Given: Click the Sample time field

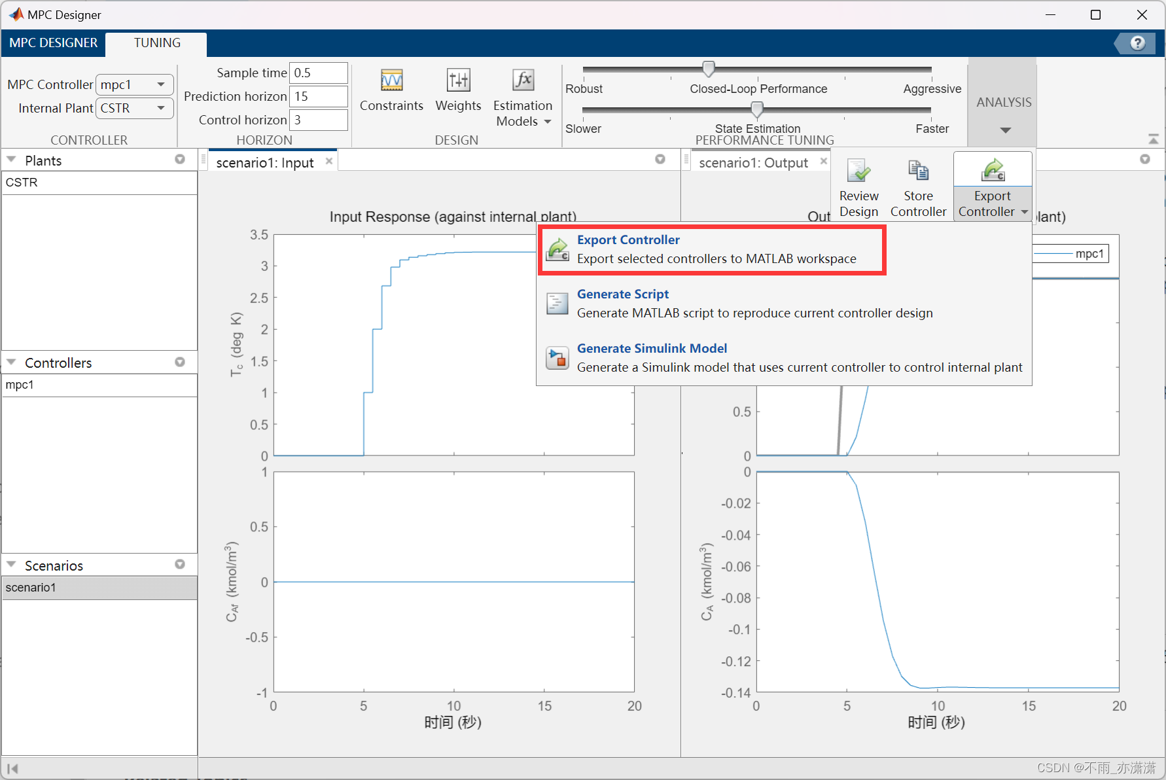Looking at the screenshot, I should [x=318, y=73].
